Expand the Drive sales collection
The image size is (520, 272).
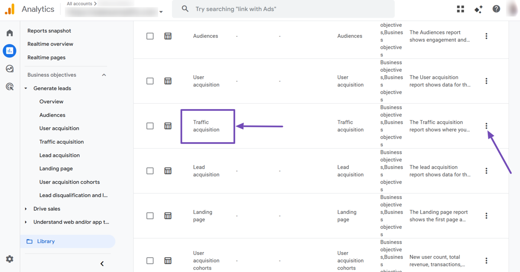point(25,209)
